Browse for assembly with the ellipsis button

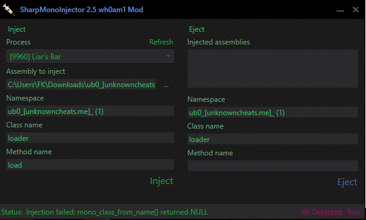[x=166, y=85]
